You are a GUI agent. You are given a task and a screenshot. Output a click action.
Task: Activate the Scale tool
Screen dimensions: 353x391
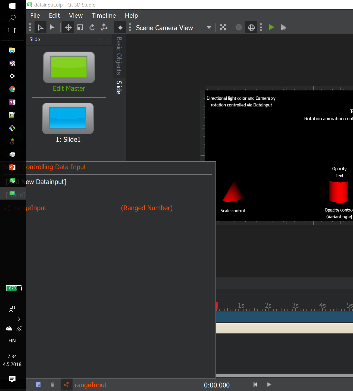[x=80, y=27]
